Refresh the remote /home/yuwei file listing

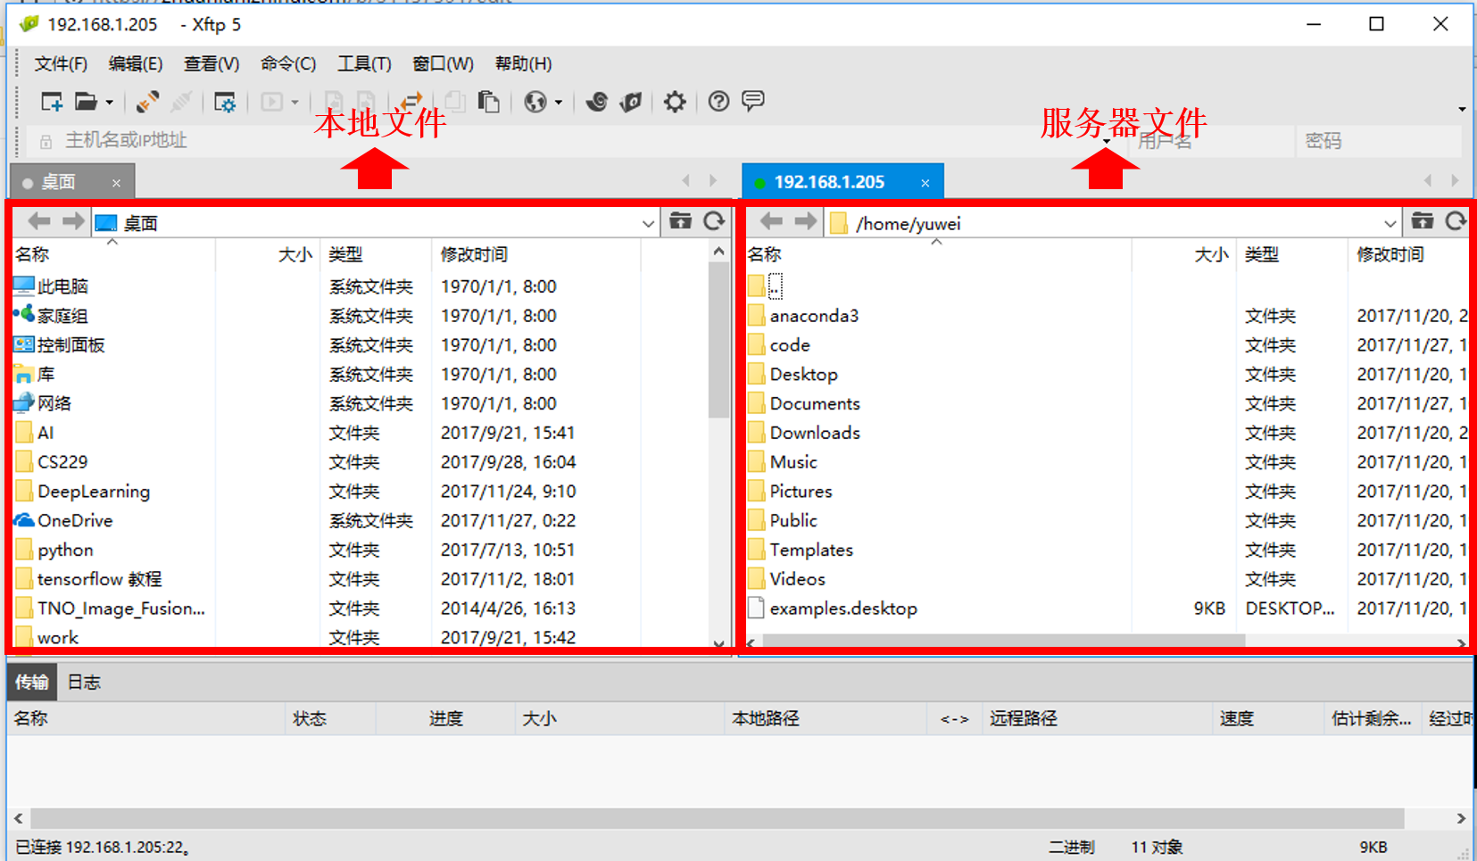point(1457,221)
